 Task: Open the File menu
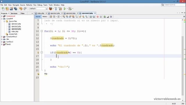pos(2,5)
